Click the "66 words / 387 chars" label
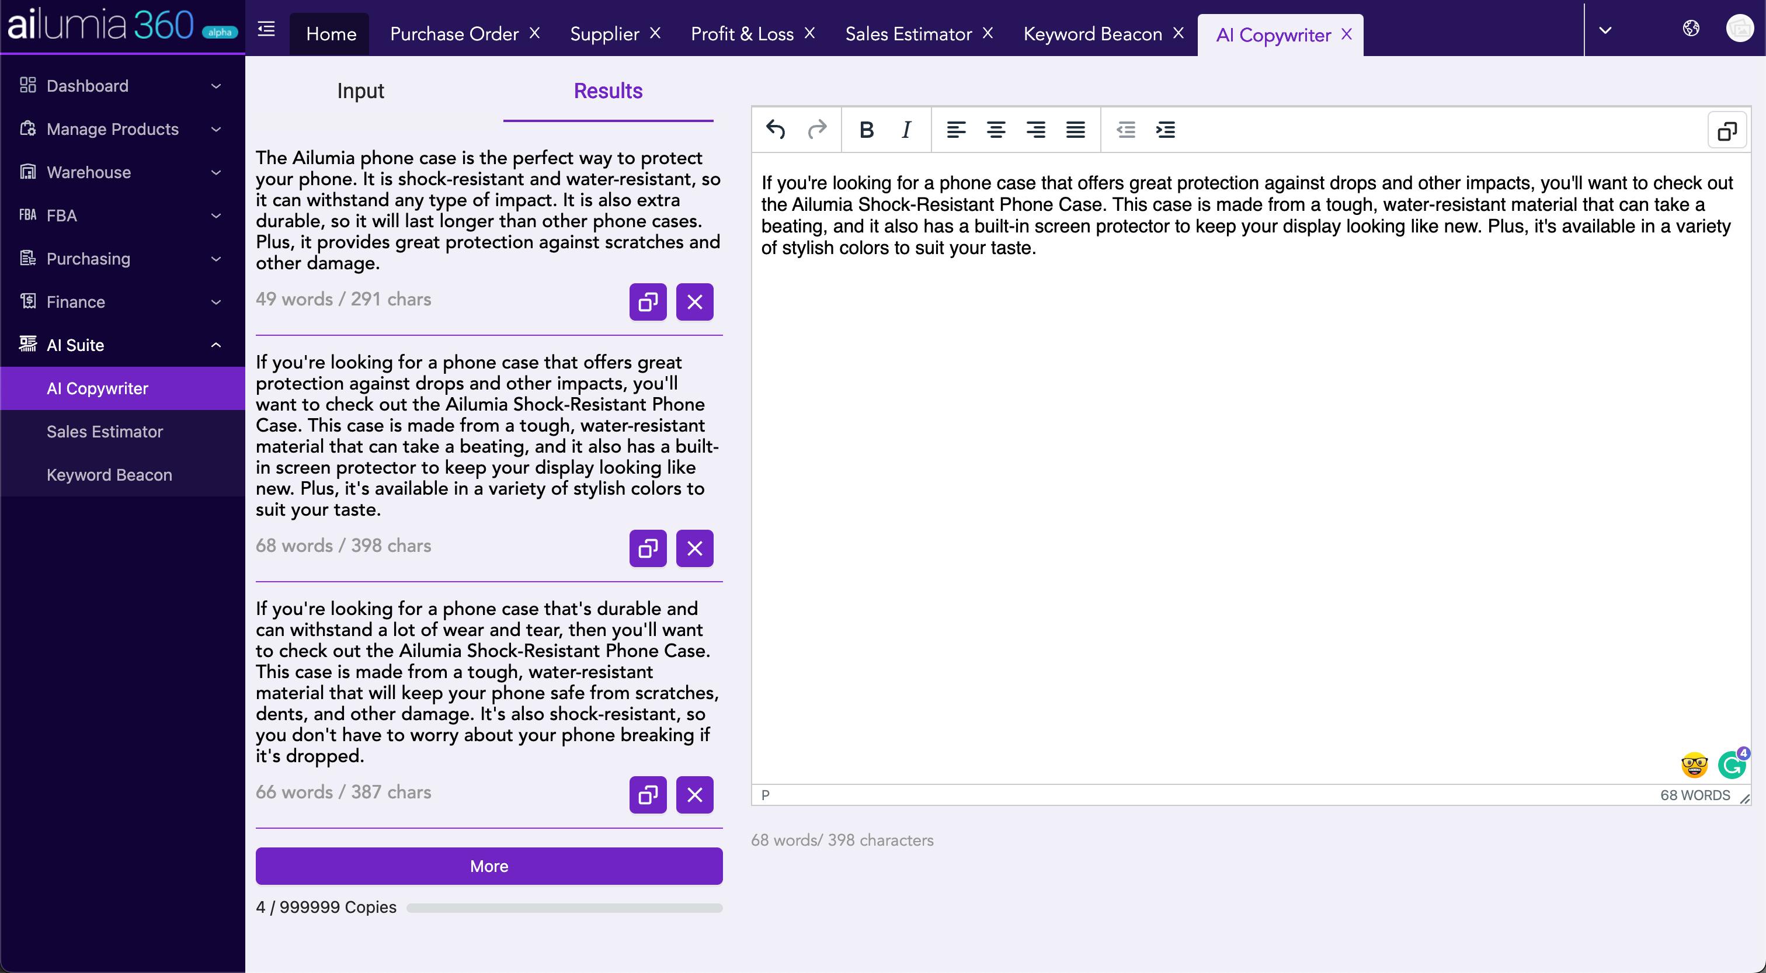1766x973 pixels. click(x=343, y=792)
